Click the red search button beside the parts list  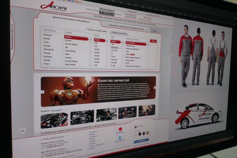[x=153, y=41]
